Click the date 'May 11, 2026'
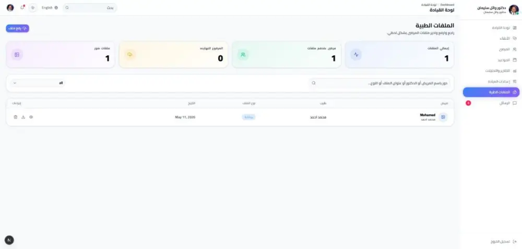Screen dimensions: 522x249 pos(185,117)
